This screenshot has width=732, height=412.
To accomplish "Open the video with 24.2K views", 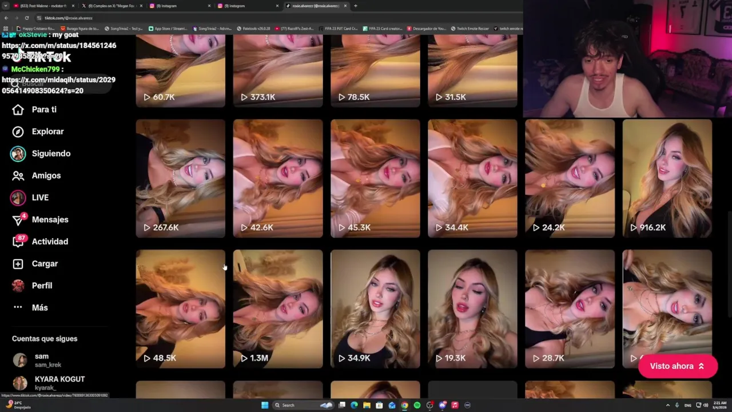I will [570, 178].
